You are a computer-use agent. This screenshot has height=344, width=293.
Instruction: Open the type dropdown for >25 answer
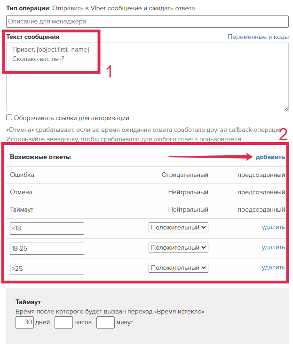tap(178, 268)
